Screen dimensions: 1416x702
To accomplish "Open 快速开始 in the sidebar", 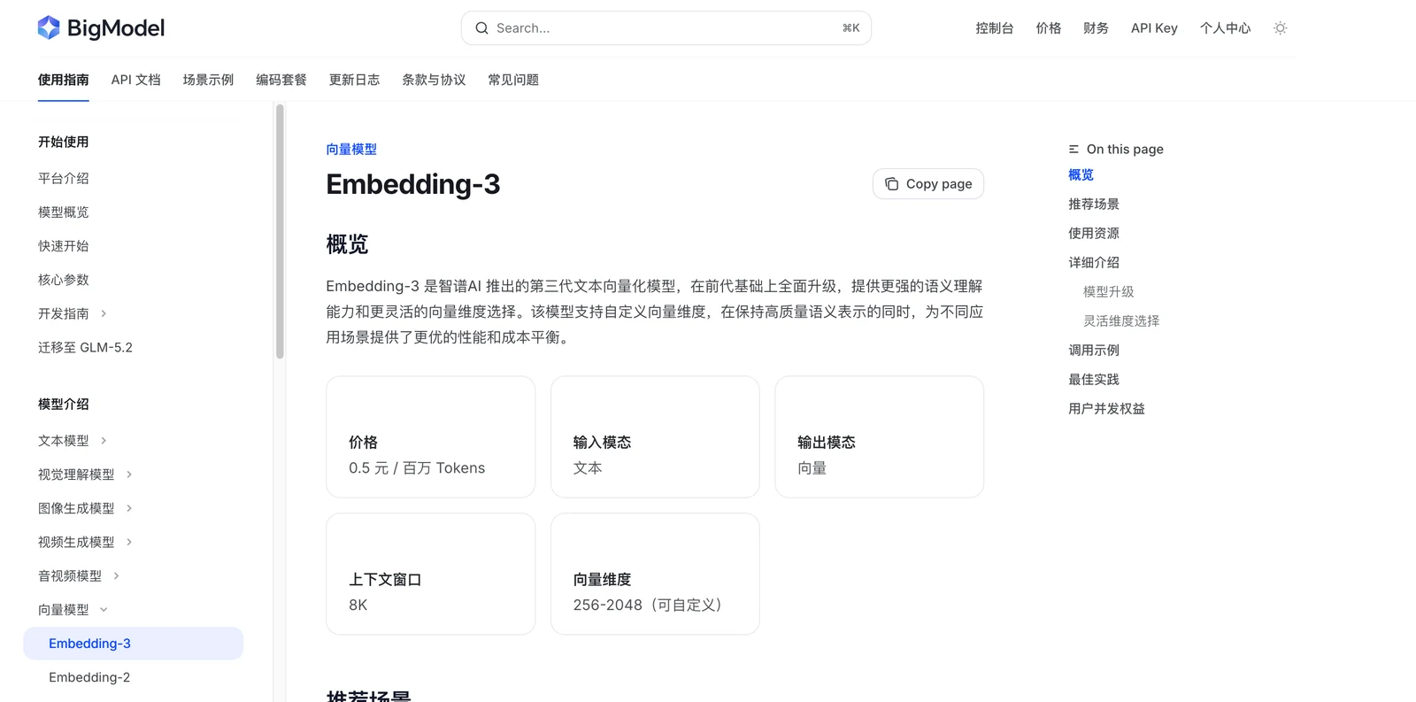I will (x=64, y=246).
